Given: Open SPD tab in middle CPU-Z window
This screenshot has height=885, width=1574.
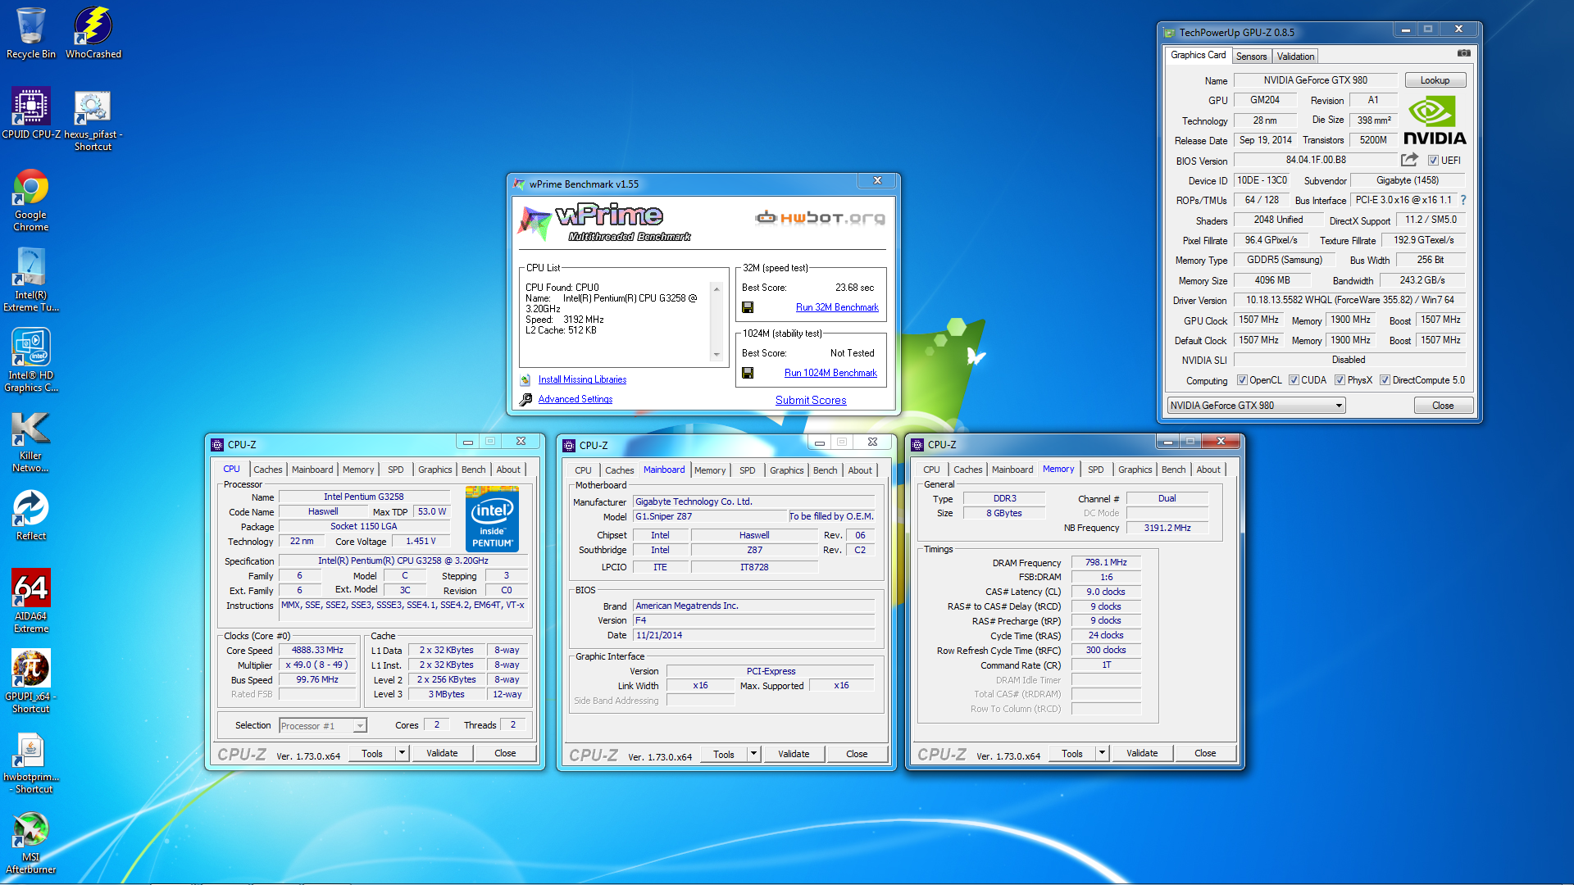Looking at the screenshot, I should click(747, 470).
